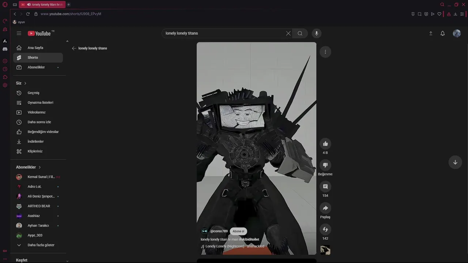Go back via the lonely lonely titans arrow

click(x=74, y=48)
